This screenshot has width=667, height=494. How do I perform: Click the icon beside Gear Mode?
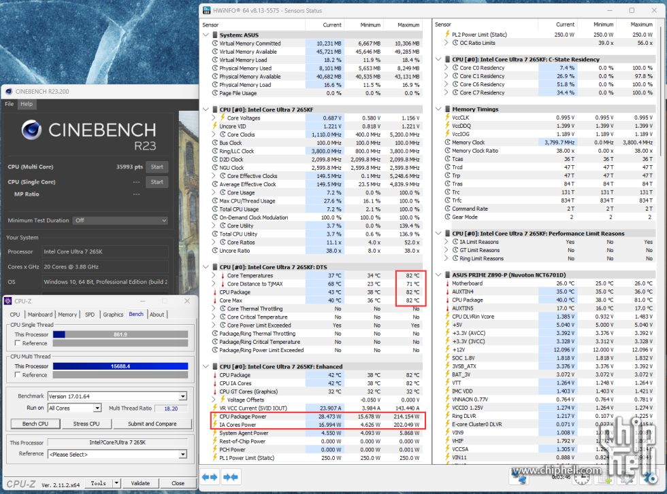pyautogui.click(x=447, y=217)
